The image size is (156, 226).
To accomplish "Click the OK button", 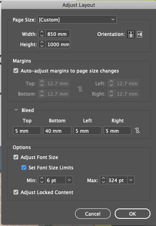I will [x=133, y=214].
